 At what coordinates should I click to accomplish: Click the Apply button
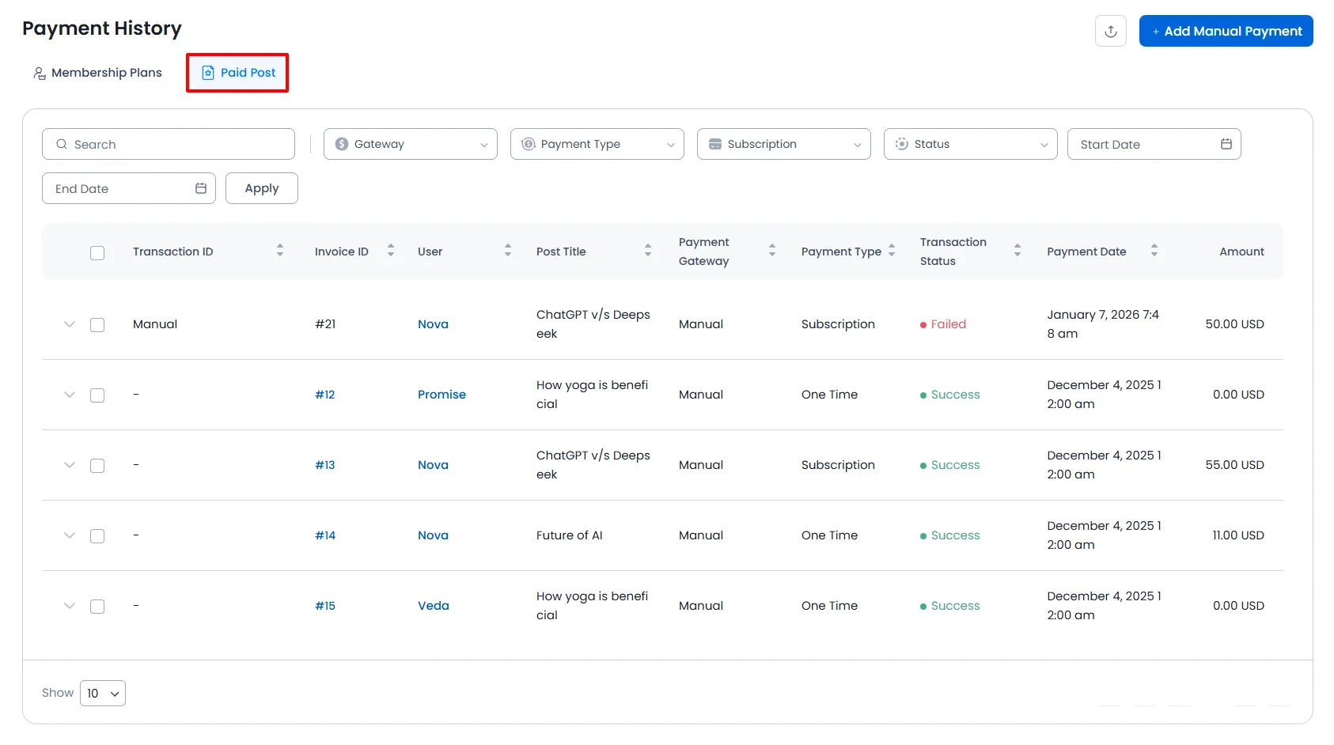pos(261,188)
